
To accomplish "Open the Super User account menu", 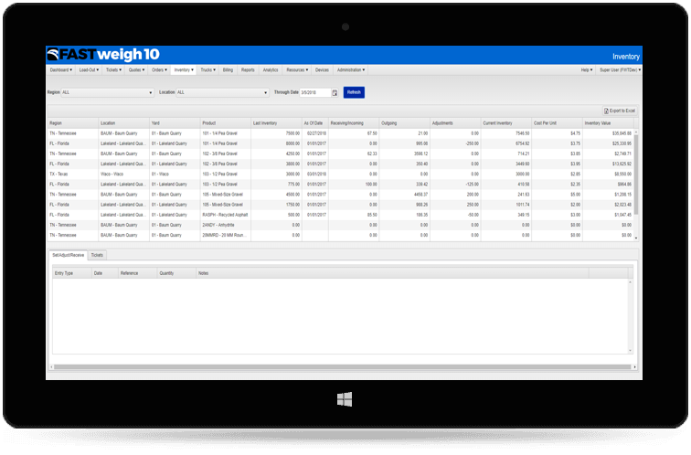I will tap(620, 70).
